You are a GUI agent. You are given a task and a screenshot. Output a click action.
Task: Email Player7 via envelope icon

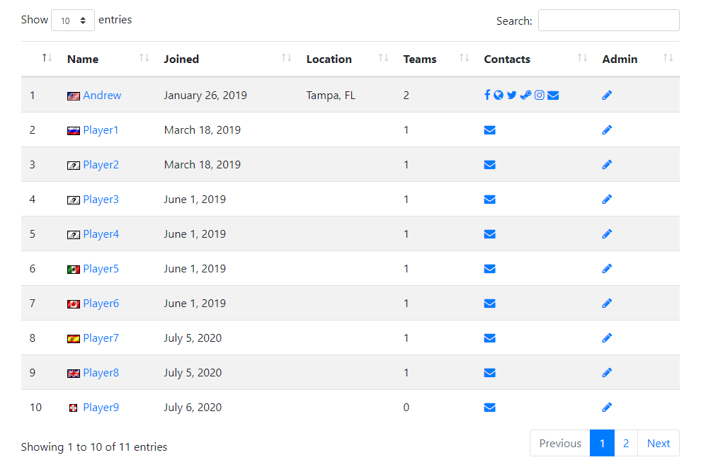point(489,338)
